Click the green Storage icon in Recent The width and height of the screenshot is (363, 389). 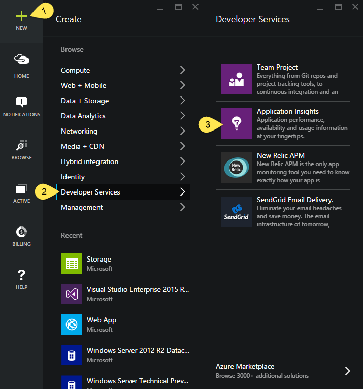coord(72,264)
